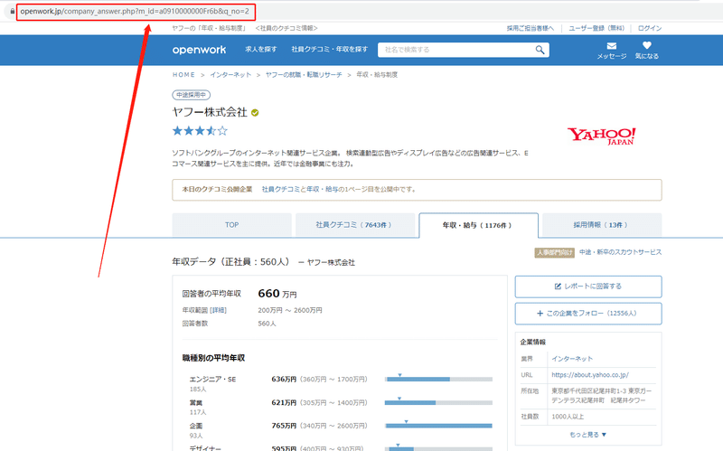Open 社員クチコミ・年収を探す menu item
This screenshot has height=451, width=723.
coord(330,50)
